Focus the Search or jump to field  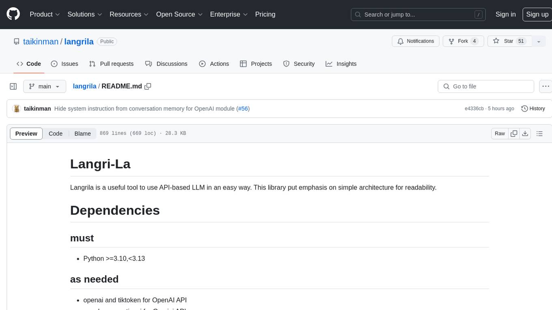click(418, 15)
